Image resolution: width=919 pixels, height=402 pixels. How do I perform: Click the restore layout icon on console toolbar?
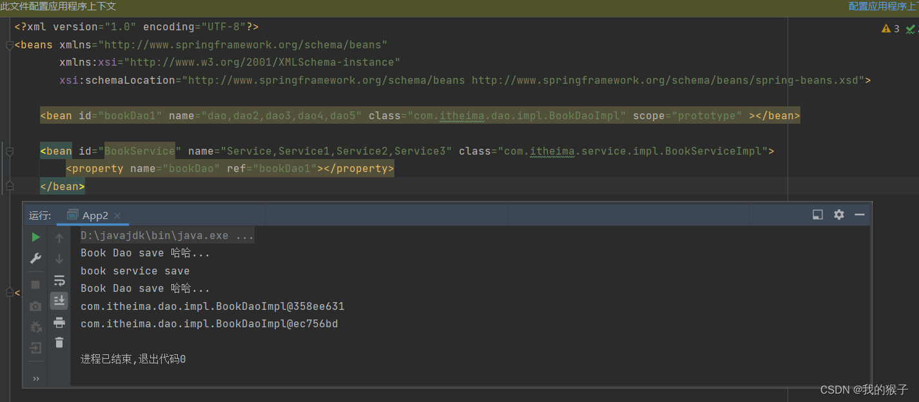[x=817, y=215]
